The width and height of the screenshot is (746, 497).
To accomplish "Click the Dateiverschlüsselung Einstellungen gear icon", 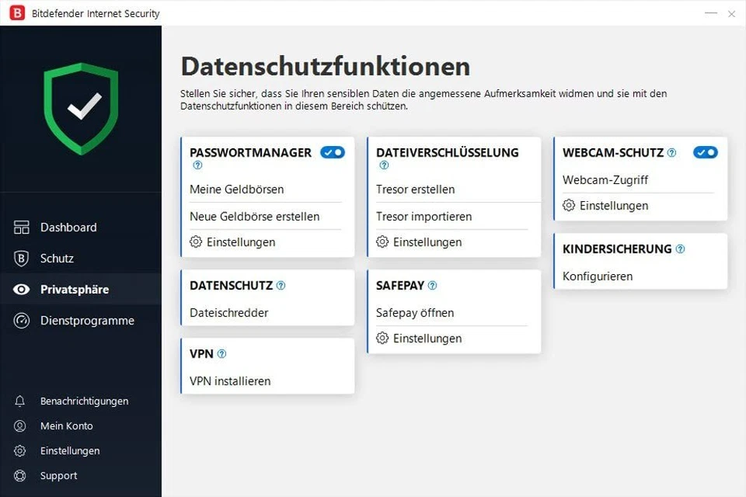I will click(x=382, y=242).
